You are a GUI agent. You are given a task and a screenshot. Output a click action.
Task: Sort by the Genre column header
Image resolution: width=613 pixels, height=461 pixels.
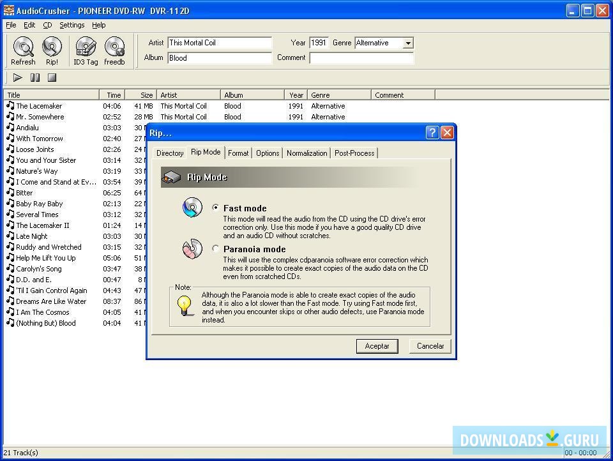[339, 94]
